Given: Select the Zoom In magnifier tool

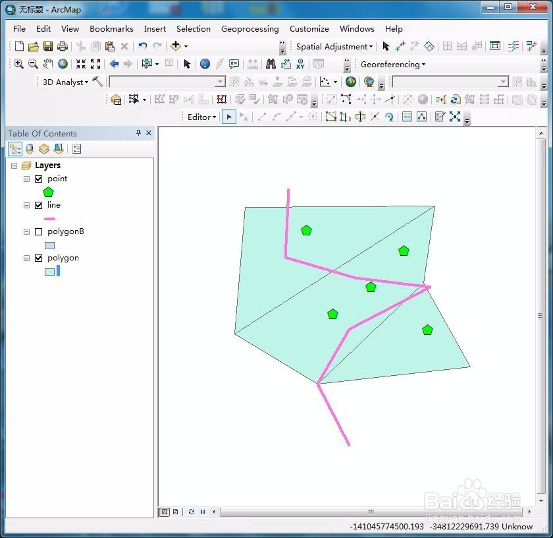Looking at the screenshot, I should tap(18, 63).
